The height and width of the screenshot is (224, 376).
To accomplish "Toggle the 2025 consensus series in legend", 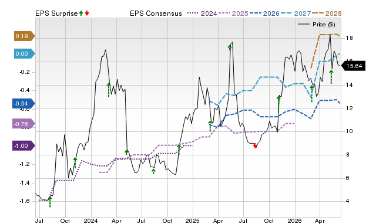I will (x=233, y=13).
